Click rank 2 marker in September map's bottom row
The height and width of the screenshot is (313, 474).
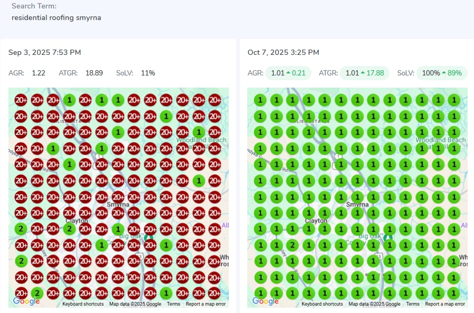pyautogui.click(x=37, y=293)
